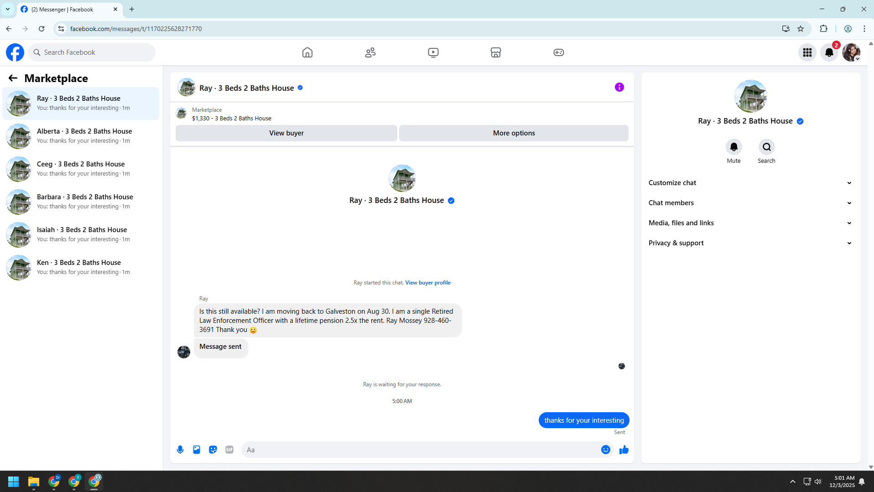This screenshot has width=874, height=492.
Task: Open conversation information purple icon
Action: [619, 87]
